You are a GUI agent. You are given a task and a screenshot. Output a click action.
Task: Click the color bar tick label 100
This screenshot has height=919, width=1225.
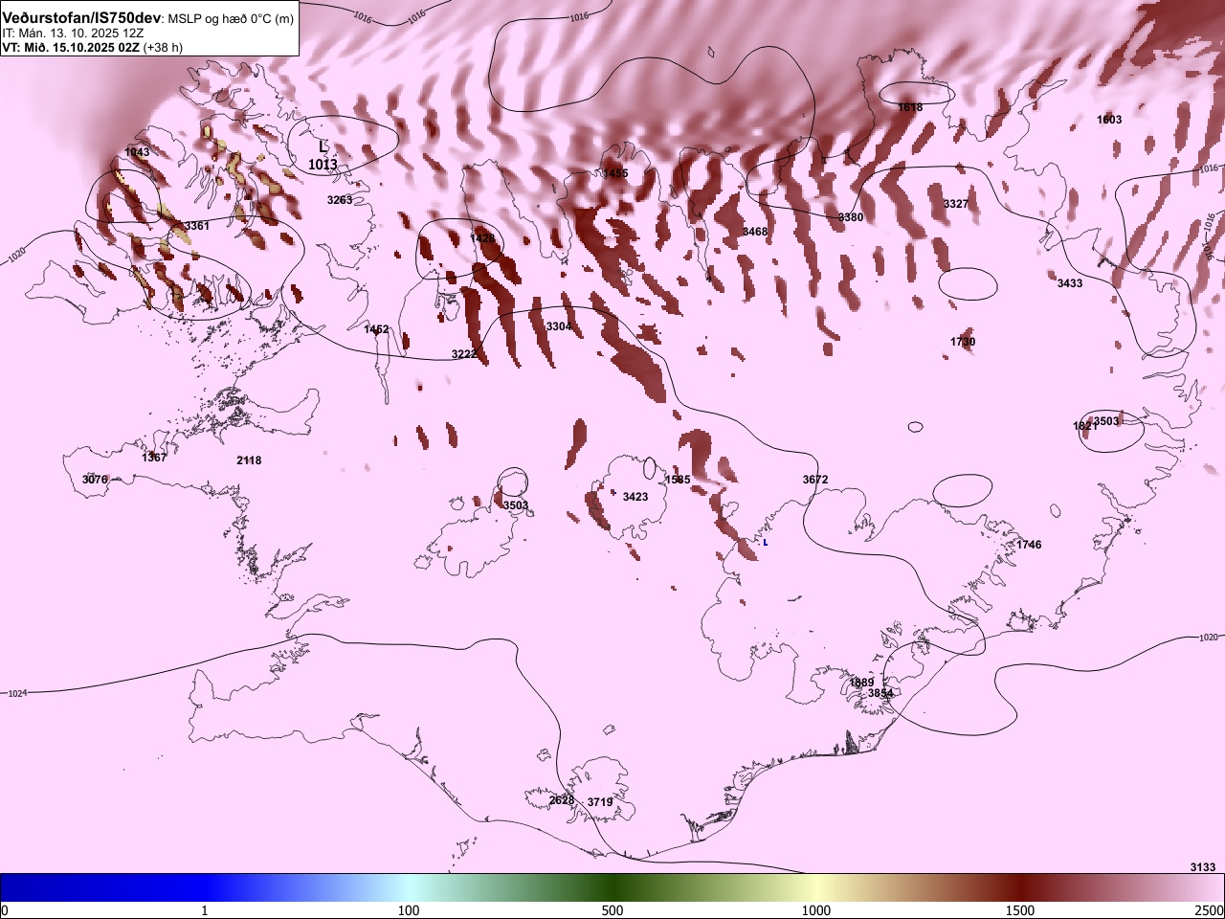tap(409, 910)
